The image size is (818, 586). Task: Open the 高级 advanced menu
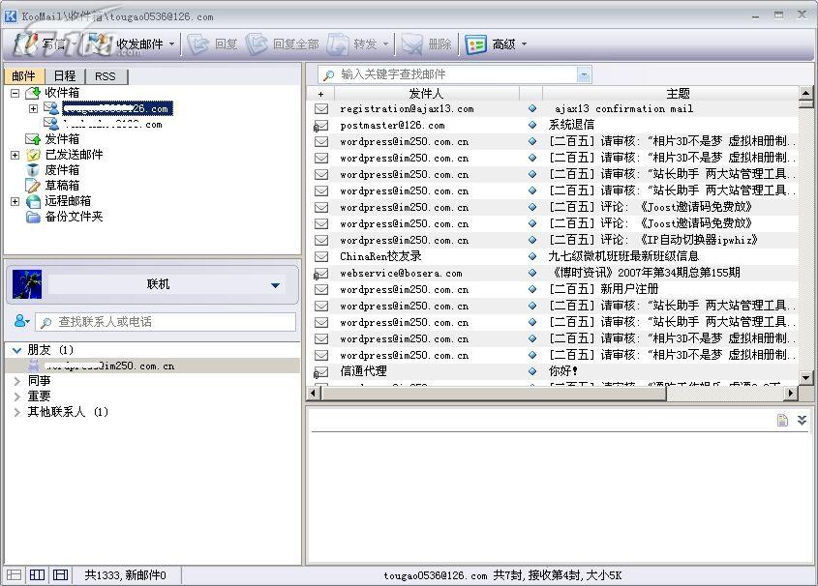coord(496,44)
